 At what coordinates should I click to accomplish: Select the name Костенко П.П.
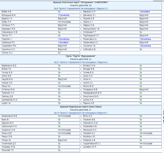[8, 25]
